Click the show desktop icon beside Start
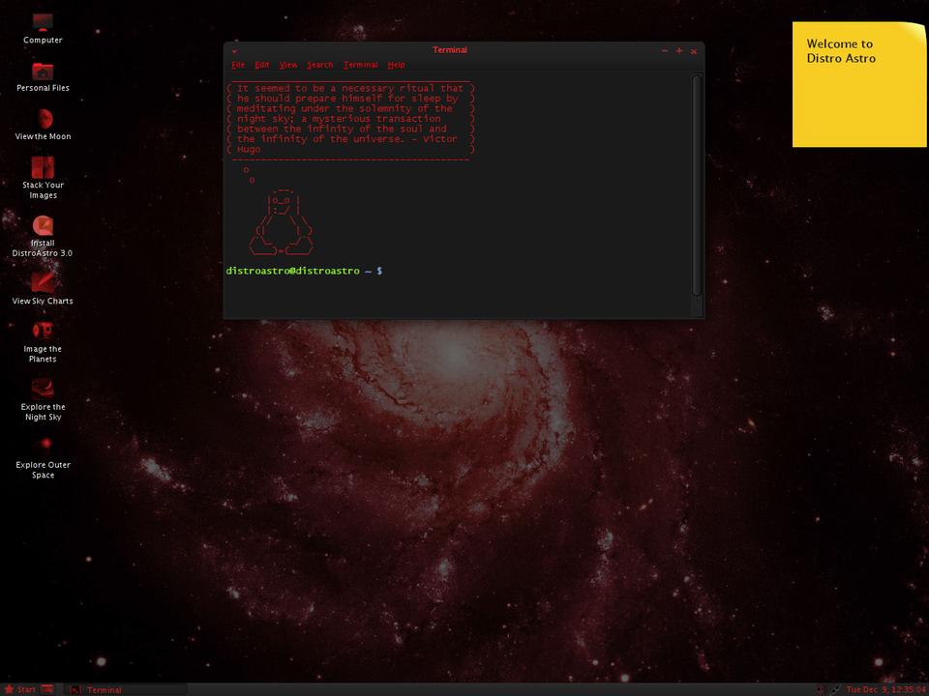The height and width of the screenshot is (696, 929). point(48,689)
